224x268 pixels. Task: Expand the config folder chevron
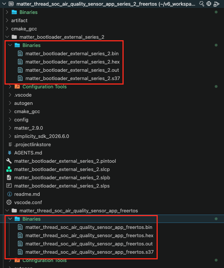point(10,120)
